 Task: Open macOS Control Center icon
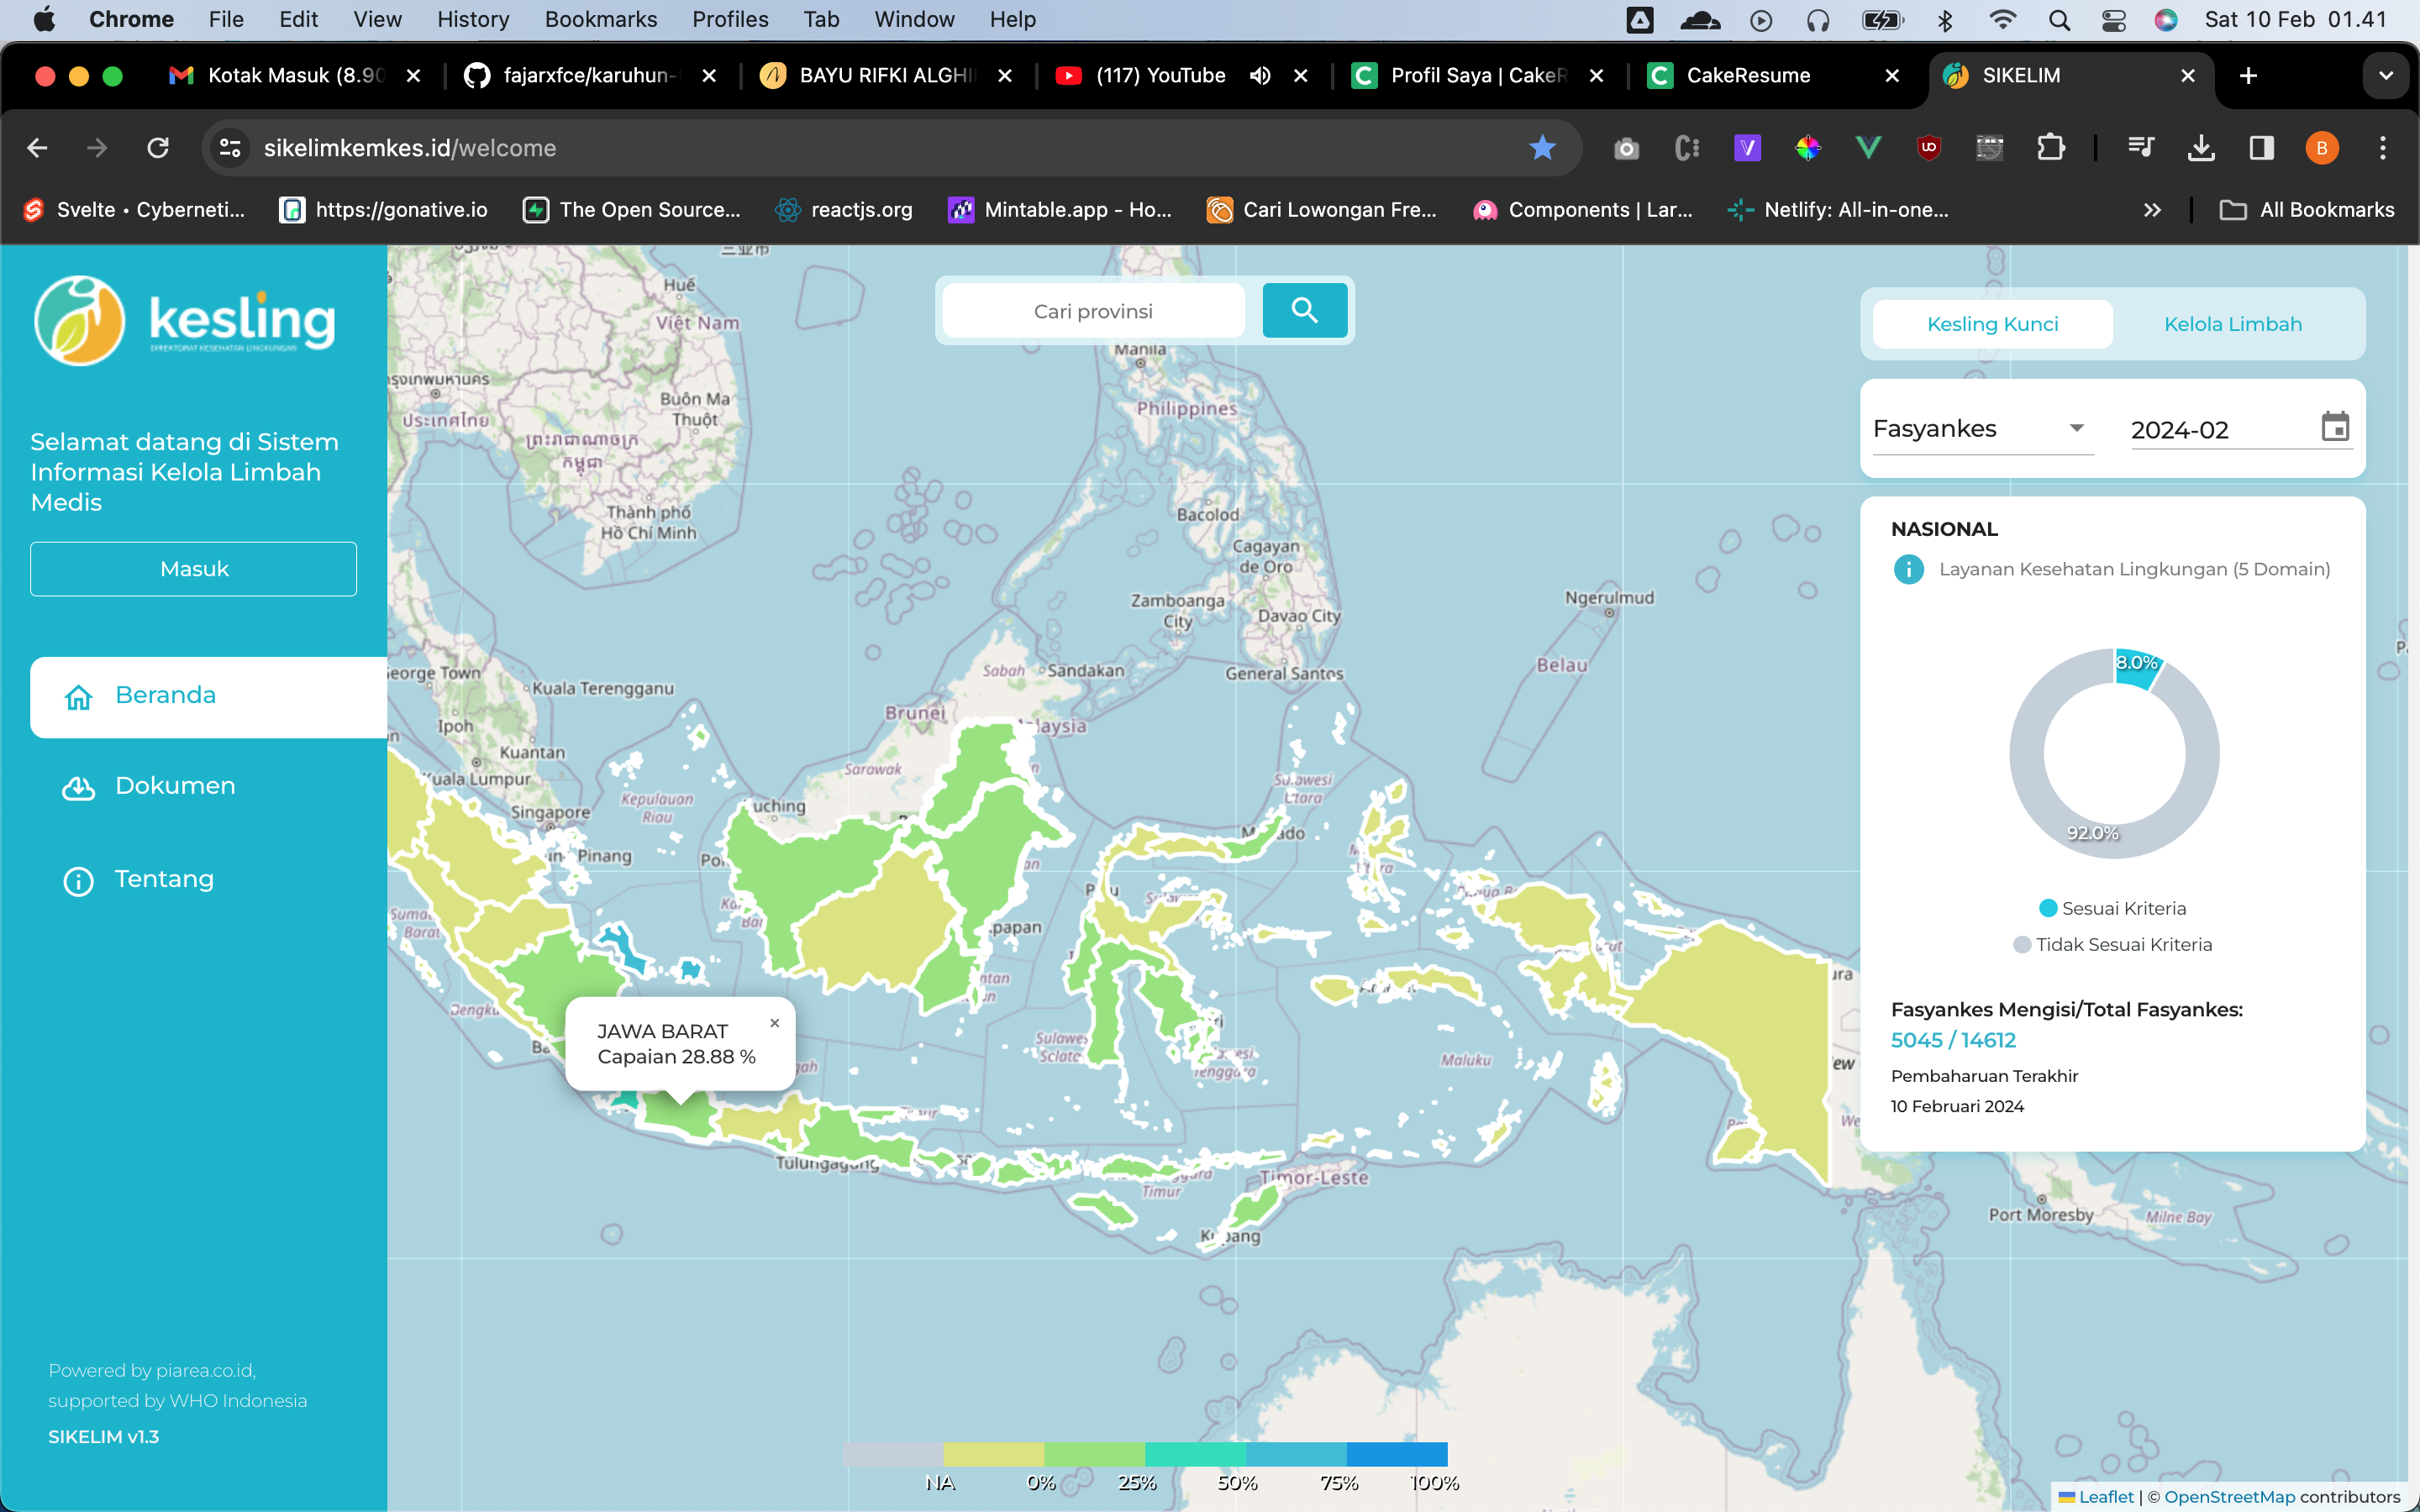coord(2113,20)
